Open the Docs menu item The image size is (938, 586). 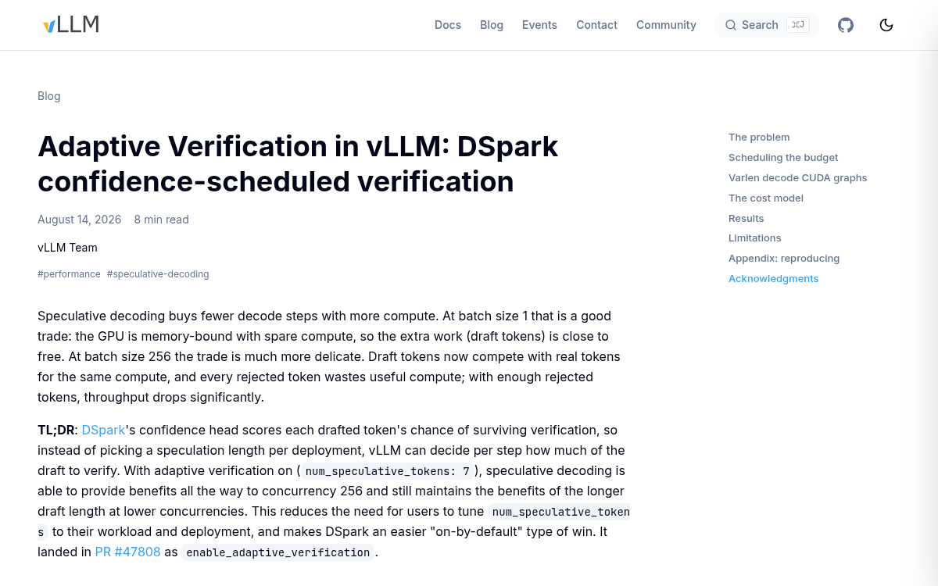click(x=448, y=25)
